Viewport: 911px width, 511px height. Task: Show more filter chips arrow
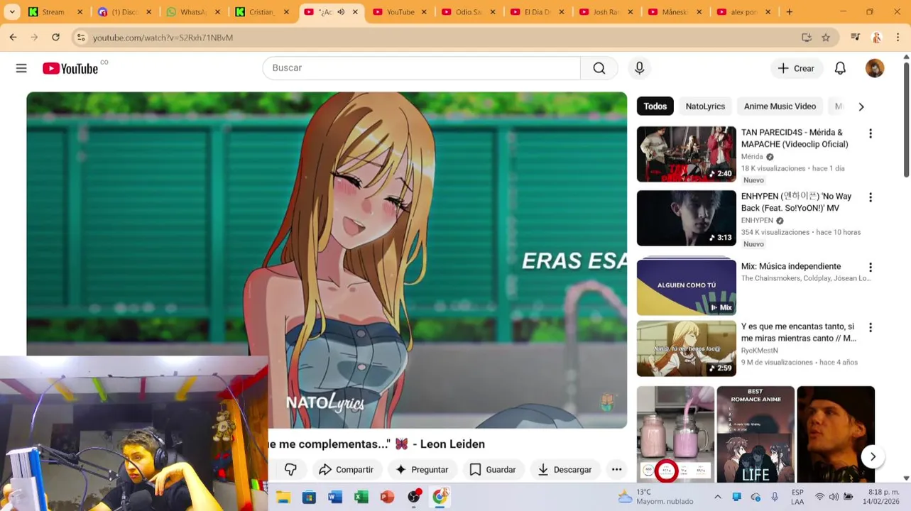click(861, 106)
